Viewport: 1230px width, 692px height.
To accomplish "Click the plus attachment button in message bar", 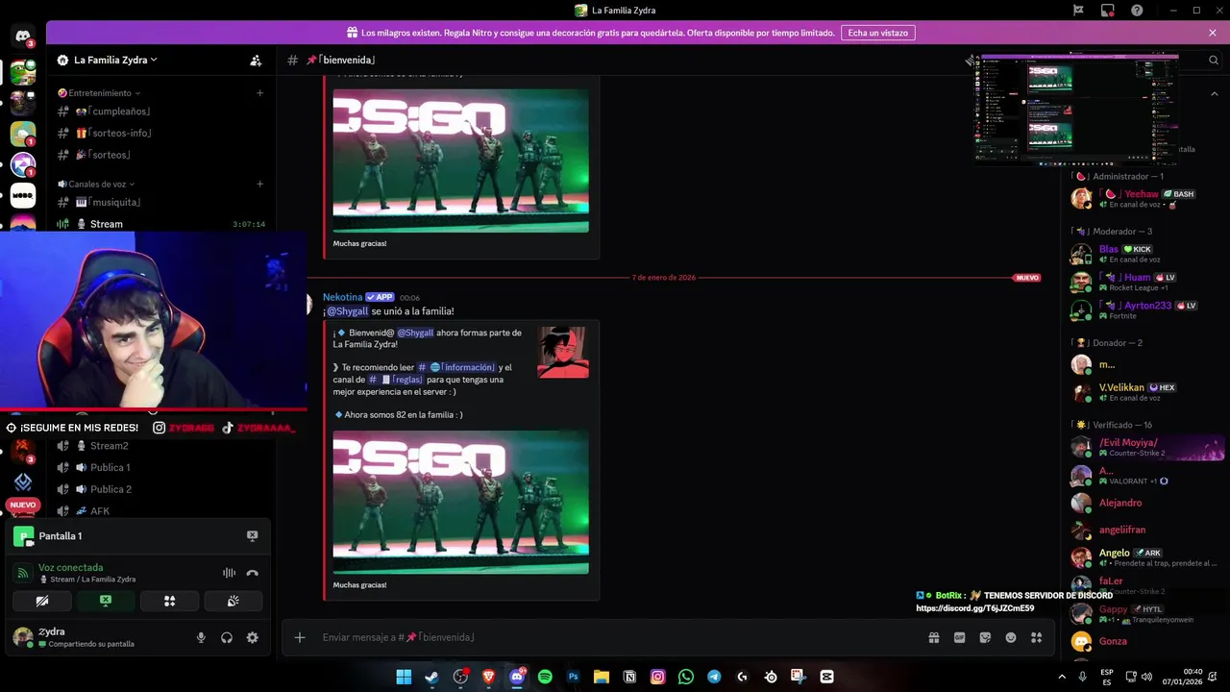I will pos(299,637).
